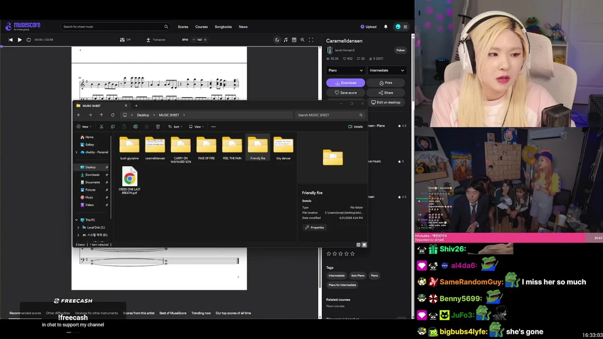Select the caramelldansen folder
This screenshot has width=603, height=339.
pyautogui.click(x=155, y=149)
